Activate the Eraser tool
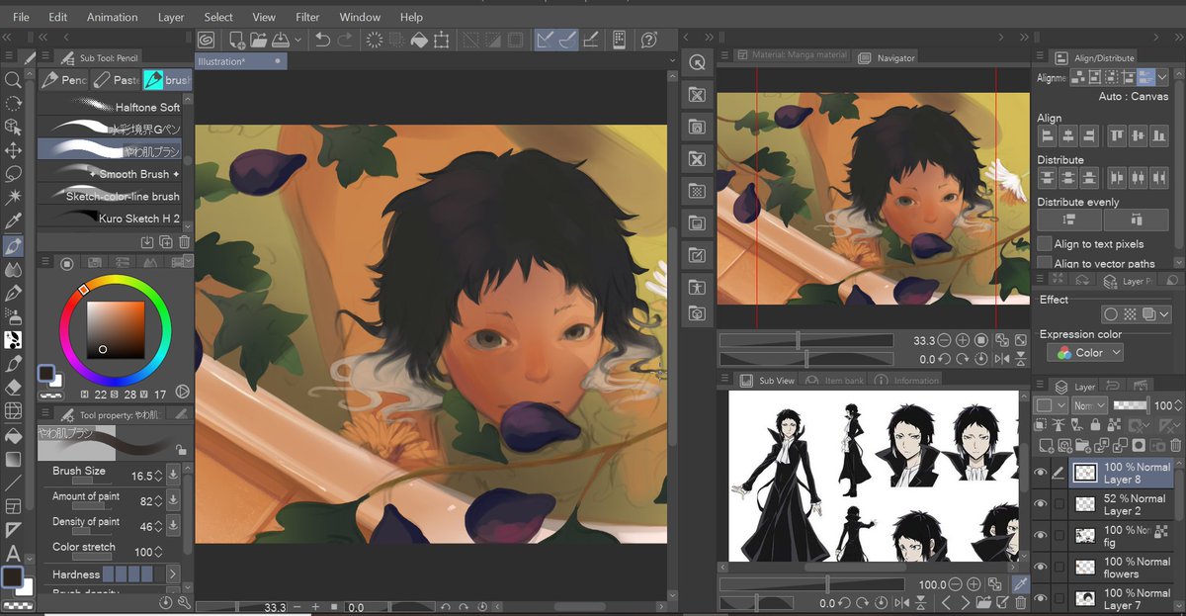Screen dimensions: 1186x616 13,388
